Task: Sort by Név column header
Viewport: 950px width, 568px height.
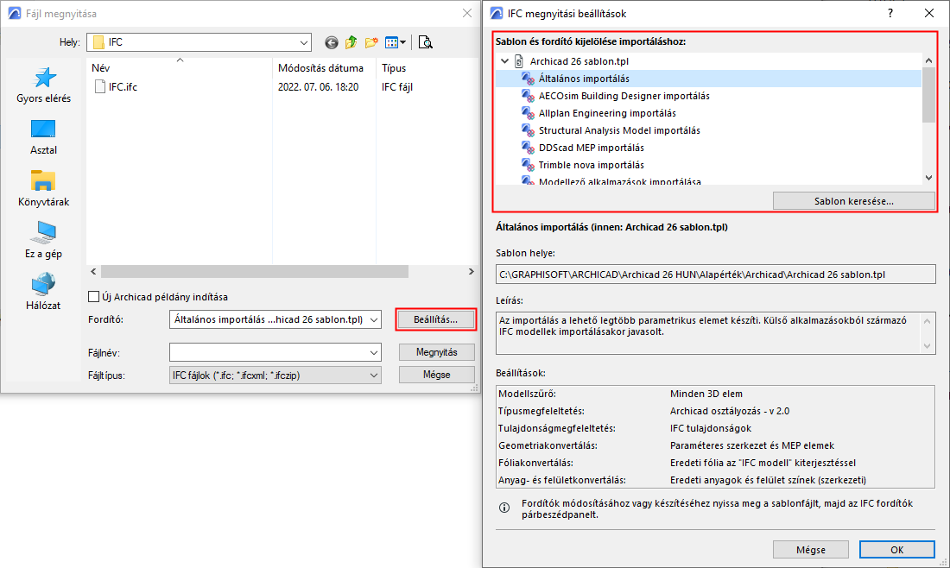Action: [180, 68]
